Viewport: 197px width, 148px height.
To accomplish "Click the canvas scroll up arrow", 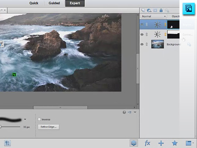I will click(x=138, y=15).
